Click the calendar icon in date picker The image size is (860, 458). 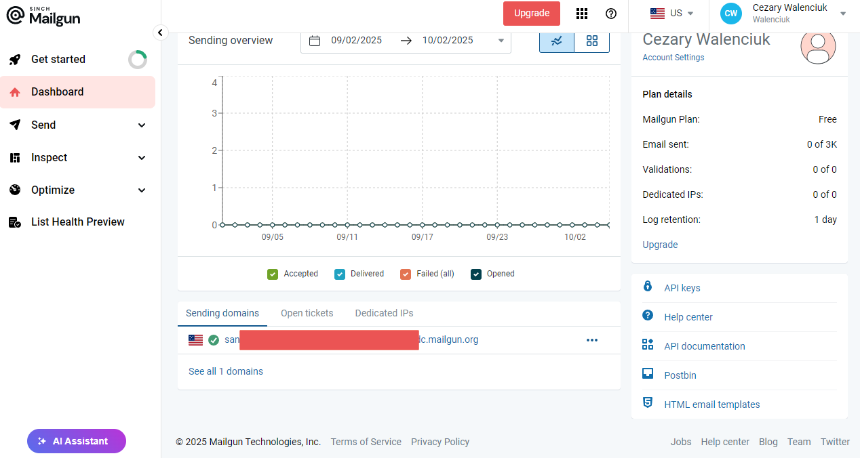coord(315,41)
